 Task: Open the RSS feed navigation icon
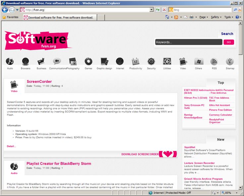click(x=214, y=61)
